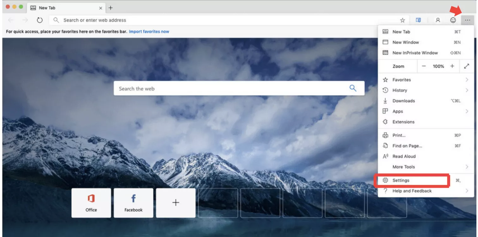Click the favorites star in address bar
The height and width of the screenshot is (237, 478).
(402, 20)
